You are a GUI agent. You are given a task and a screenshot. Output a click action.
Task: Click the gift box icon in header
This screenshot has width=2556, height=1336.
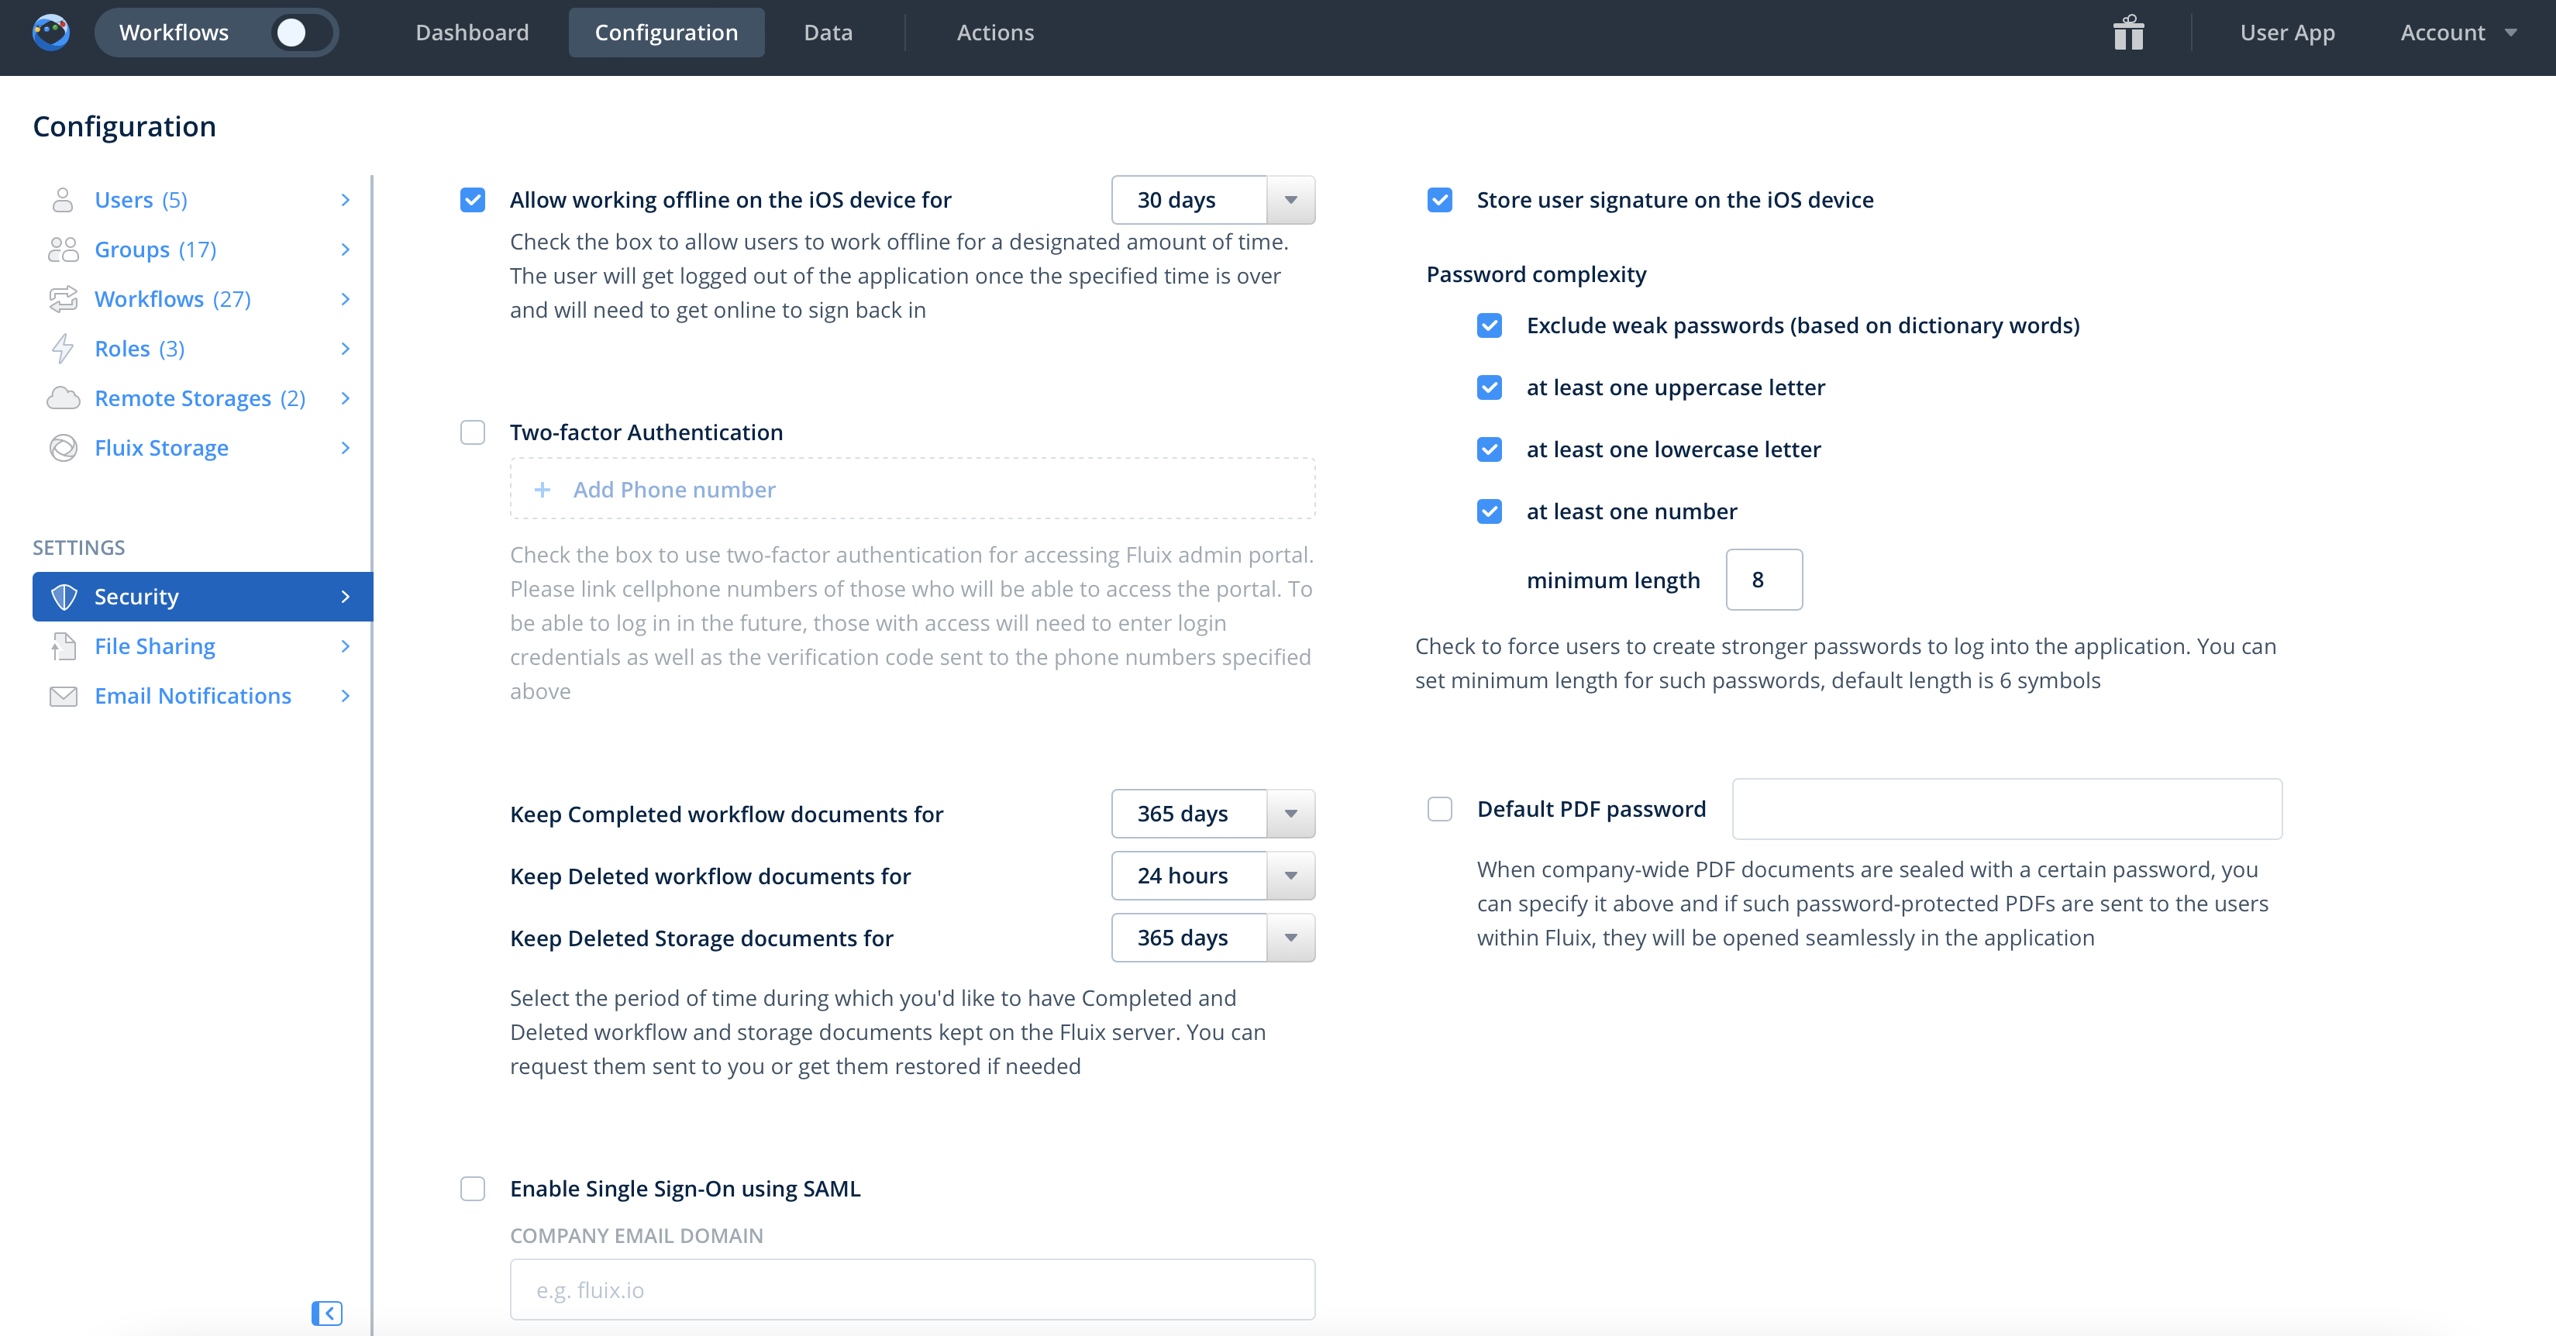click(x=2127, y=33)
